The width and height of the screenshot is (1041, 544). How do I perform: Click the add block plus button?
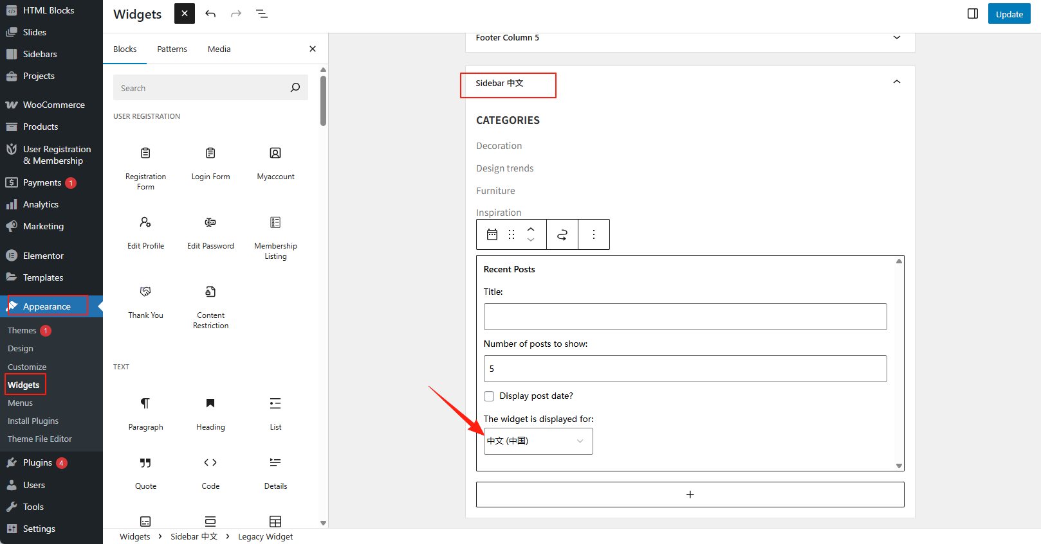690,495
